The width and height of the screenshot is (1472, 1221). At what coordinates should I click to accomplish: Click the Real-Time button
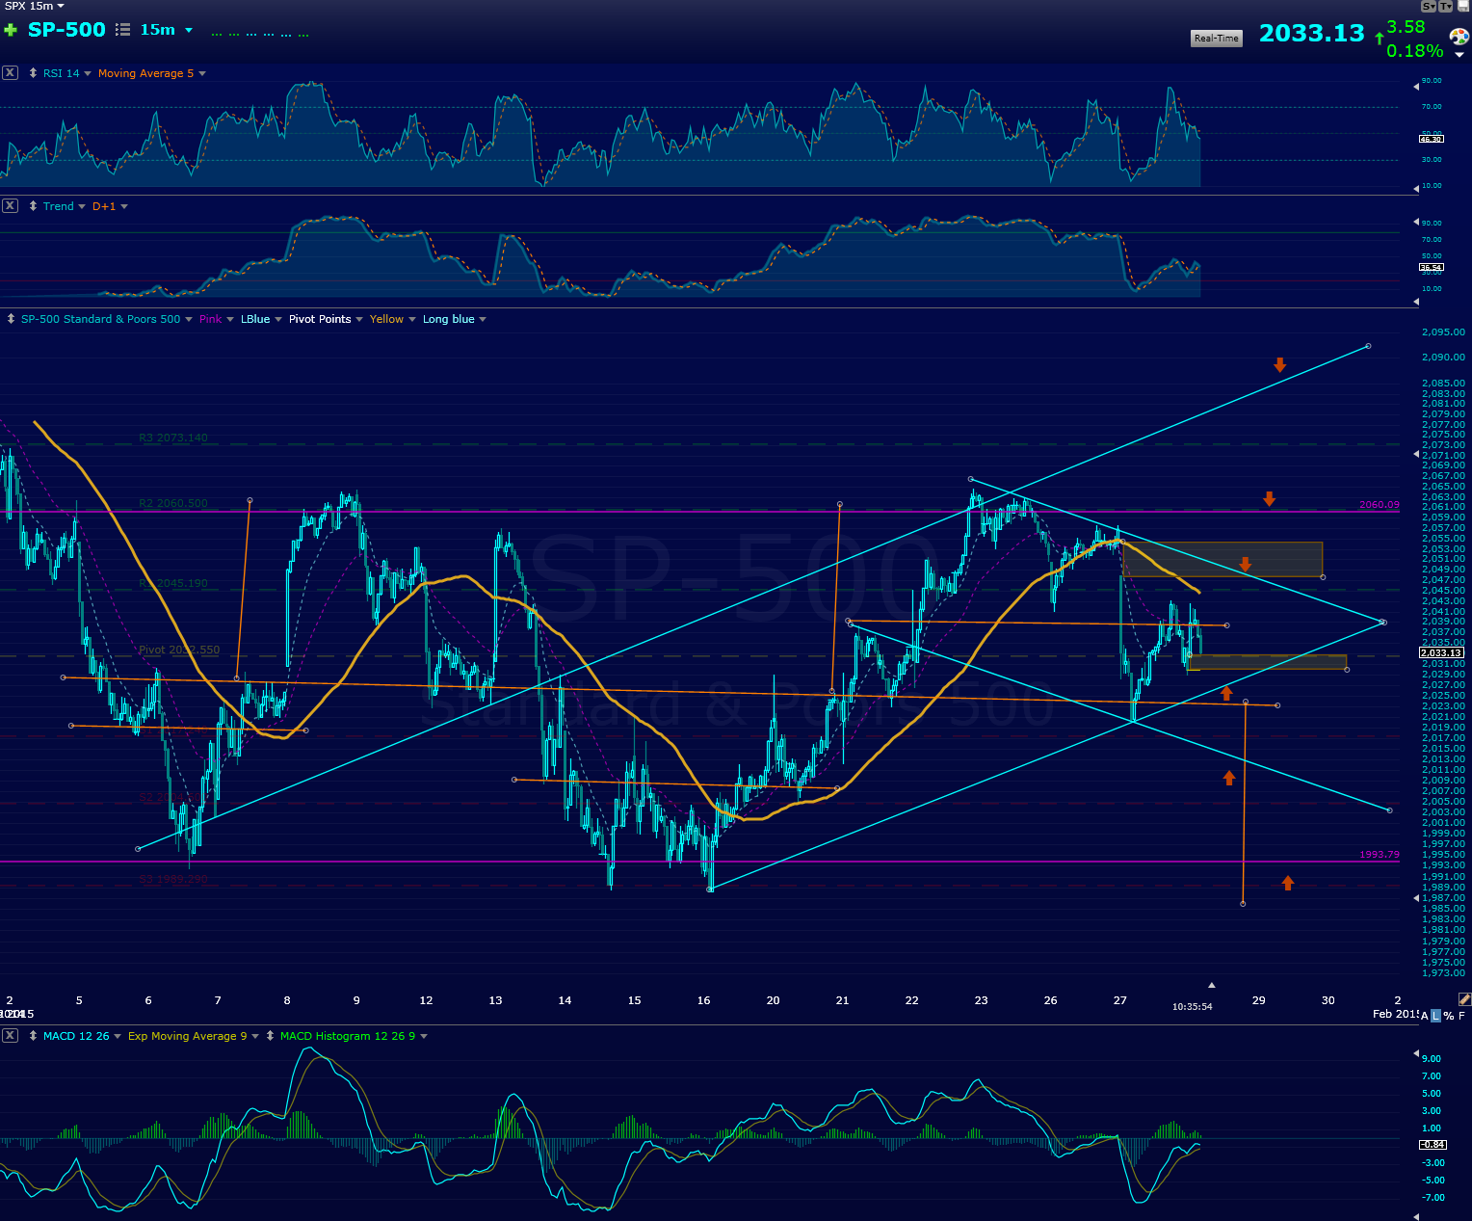(x=1217, y=39)
